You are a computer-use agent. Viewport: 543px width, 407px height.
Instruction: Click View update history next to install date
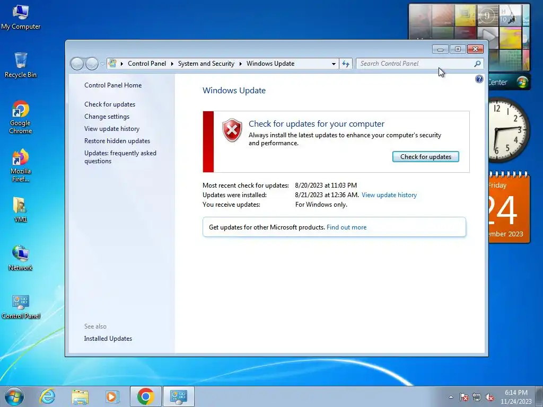389,195
